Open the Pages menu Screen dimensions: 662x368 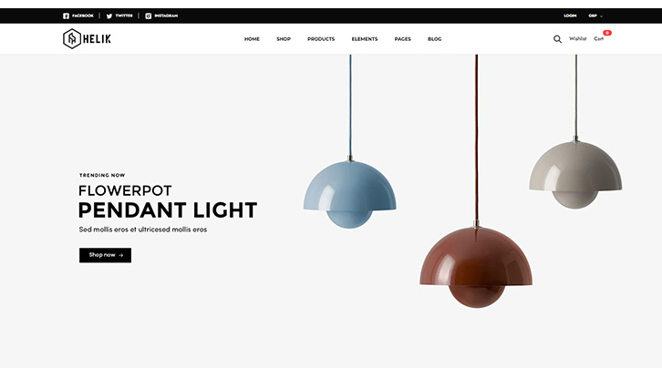click(403, 39)
